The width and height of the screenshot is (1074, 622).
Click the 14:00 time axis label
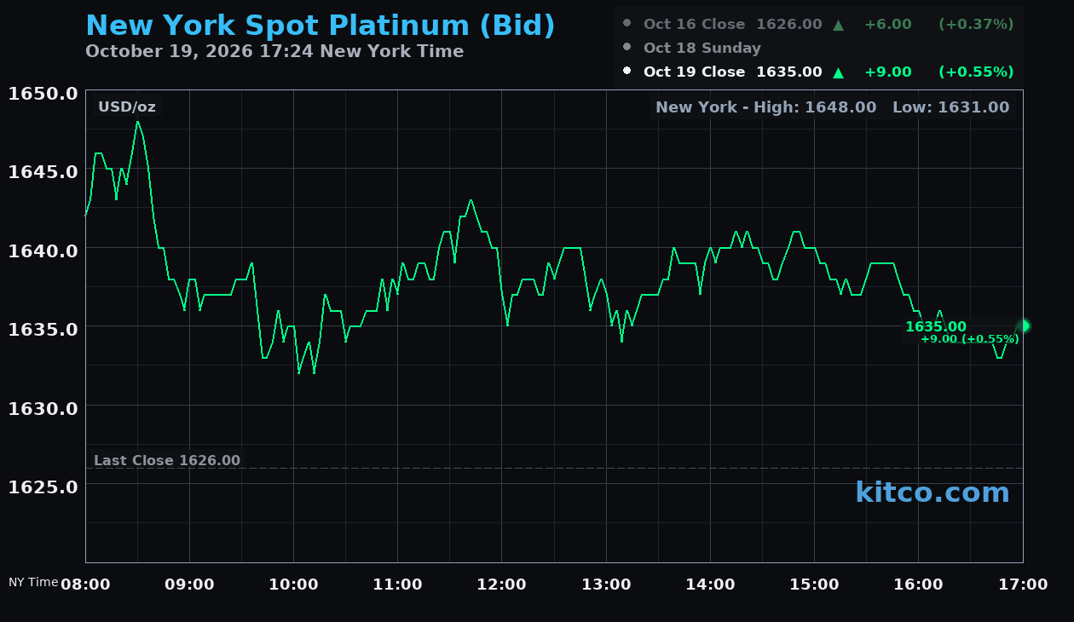710,585
